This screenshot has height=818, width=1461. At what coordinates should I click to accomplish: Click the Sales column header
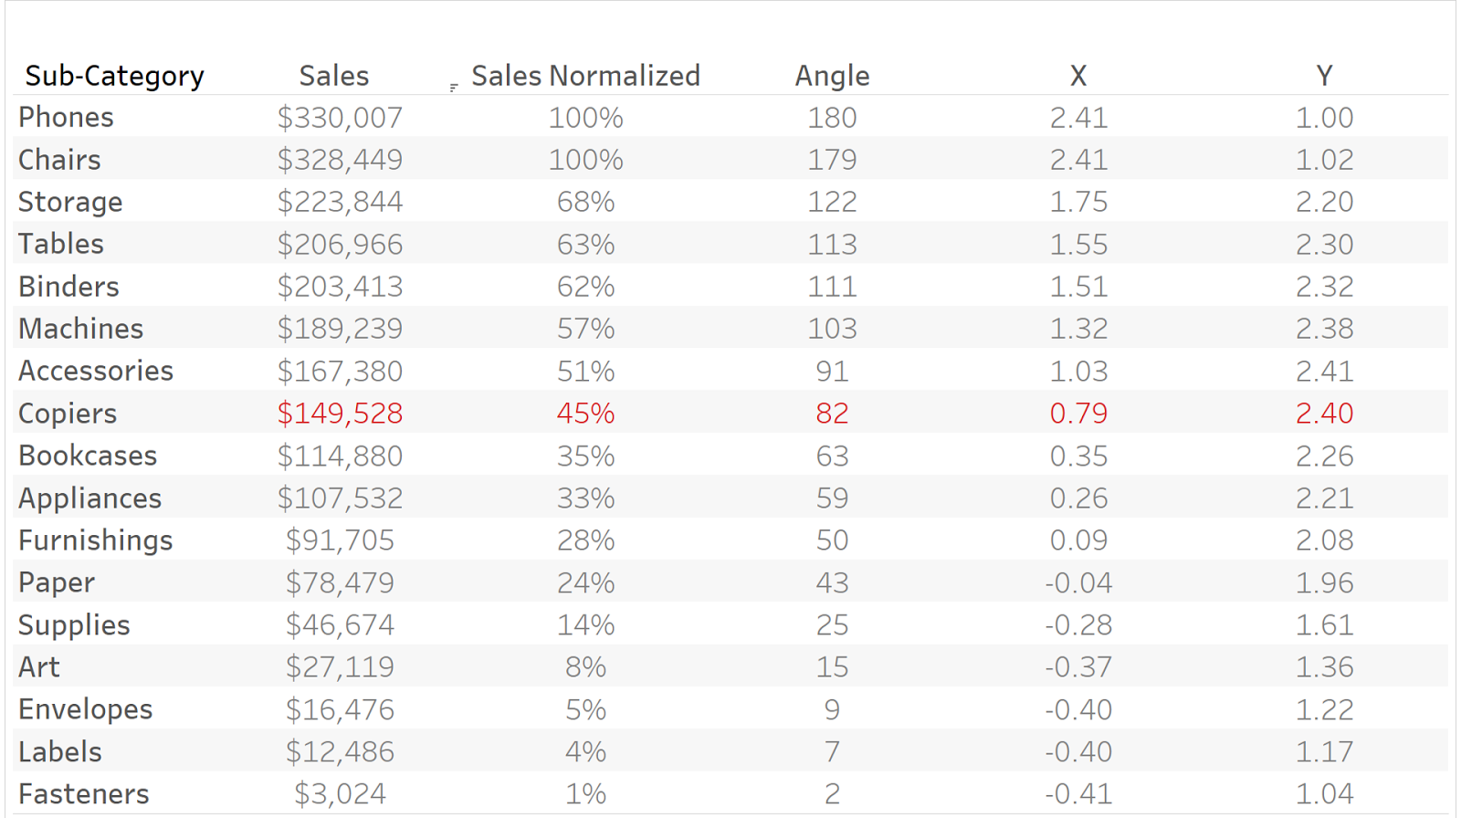(334, 76)
